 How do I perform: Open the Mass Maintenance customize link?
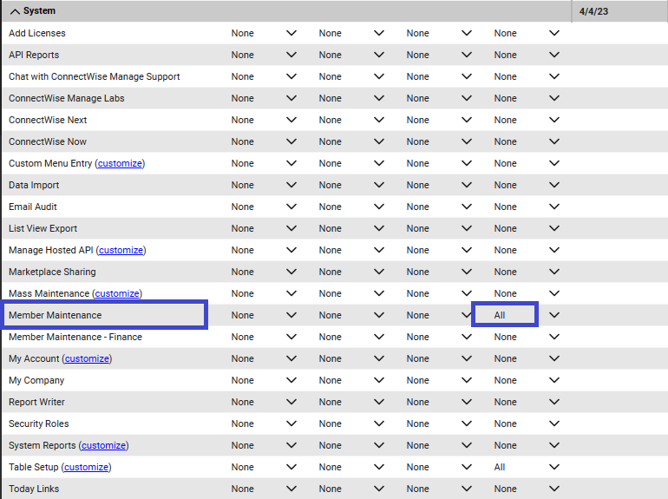click(117, 293)
